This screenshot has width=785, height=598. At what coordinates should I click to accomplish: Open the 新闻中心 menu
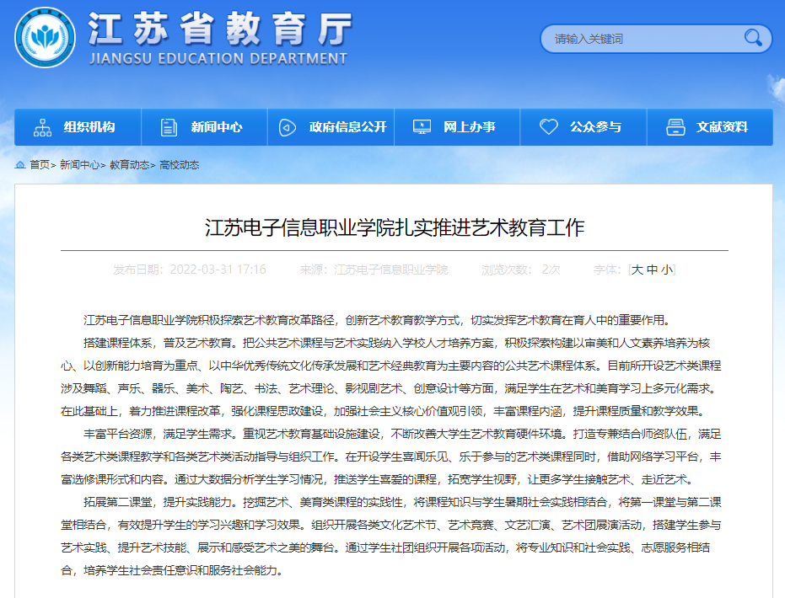[204, 127]
